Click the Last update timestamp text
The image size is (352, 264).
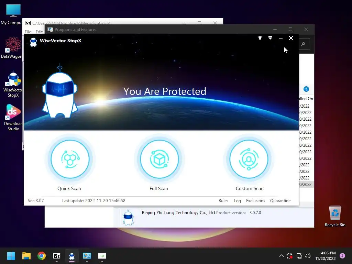pyautogui.click(x=93, y=201)
